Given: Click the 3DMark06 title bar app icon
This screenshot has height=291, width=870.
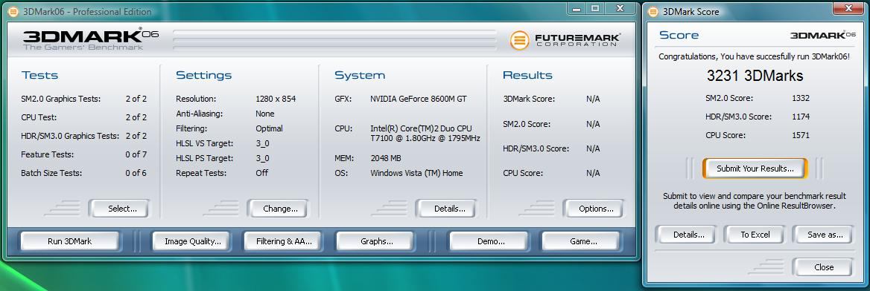Looking at the screenshot, I should pyautogui.click(x=13, y=12).
